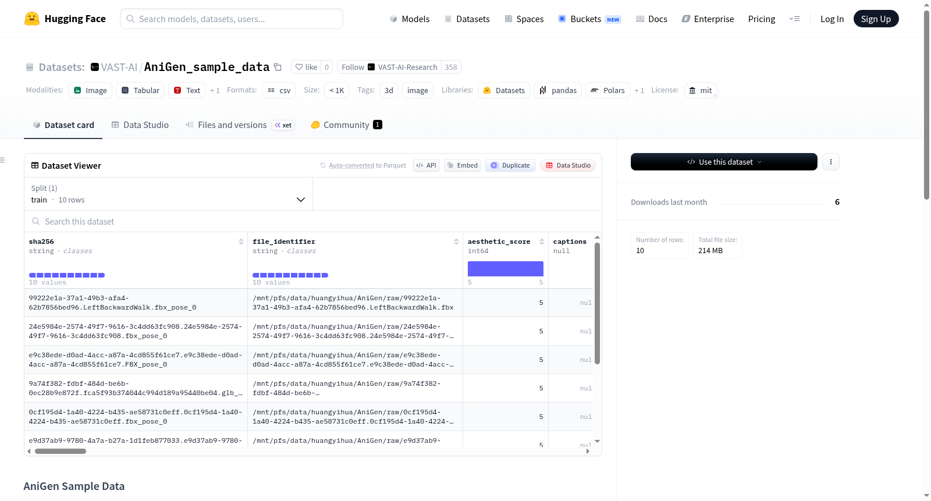The width and height of the screenshot is (931, 501).
Task: Go to the Datasets section
Action: 467,19
